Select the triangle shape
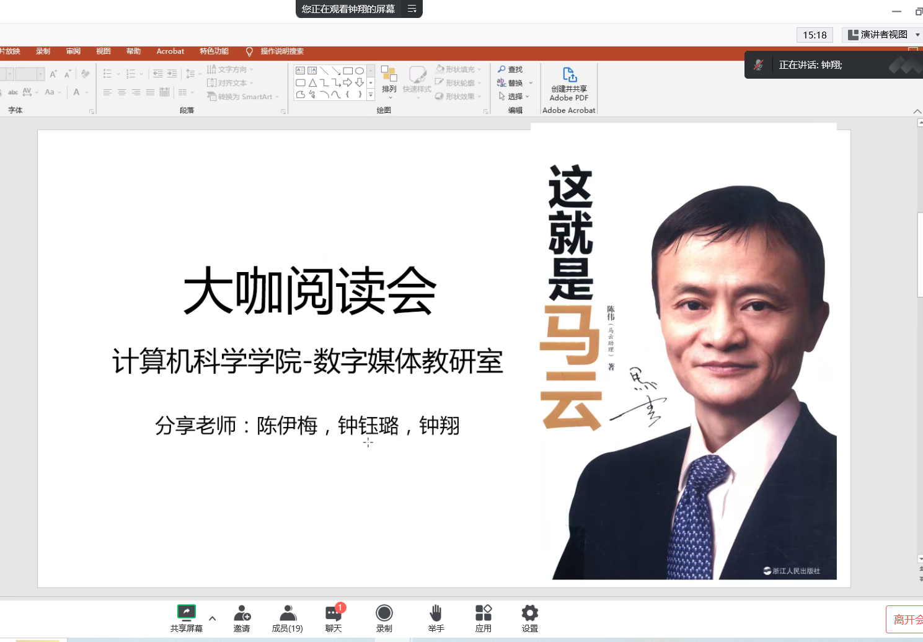This screenshot has width=923, height=642. [312, 82]
